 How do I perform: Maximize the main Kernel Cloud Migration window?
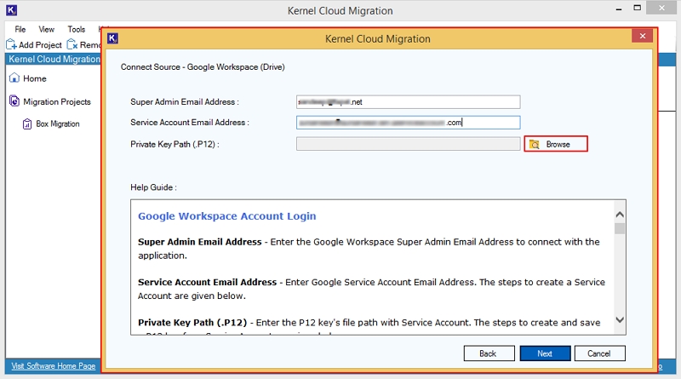(637, 8)
